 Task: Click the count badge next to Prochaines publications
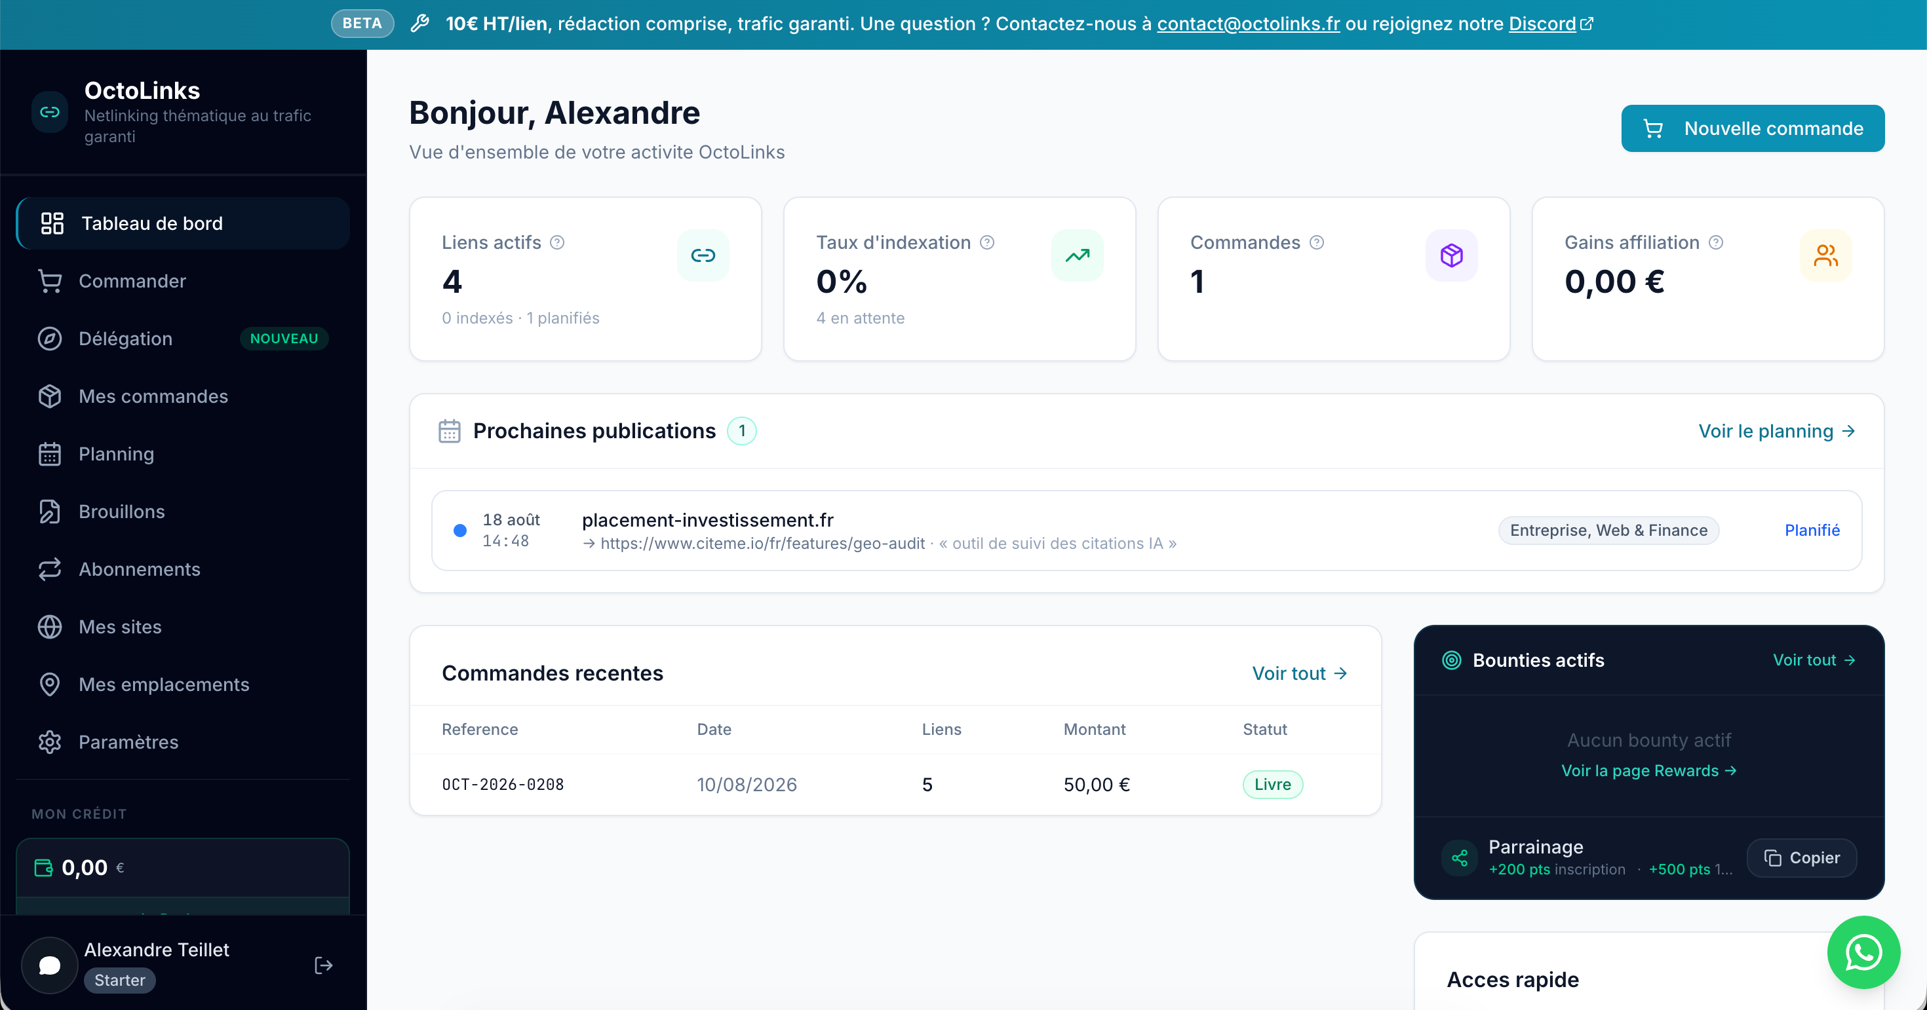coord(741,432)
